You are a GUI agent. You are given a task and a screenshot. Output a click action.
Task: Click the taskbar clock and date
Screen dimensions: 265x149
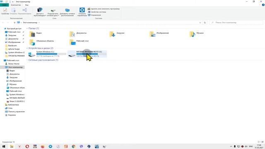259,147
